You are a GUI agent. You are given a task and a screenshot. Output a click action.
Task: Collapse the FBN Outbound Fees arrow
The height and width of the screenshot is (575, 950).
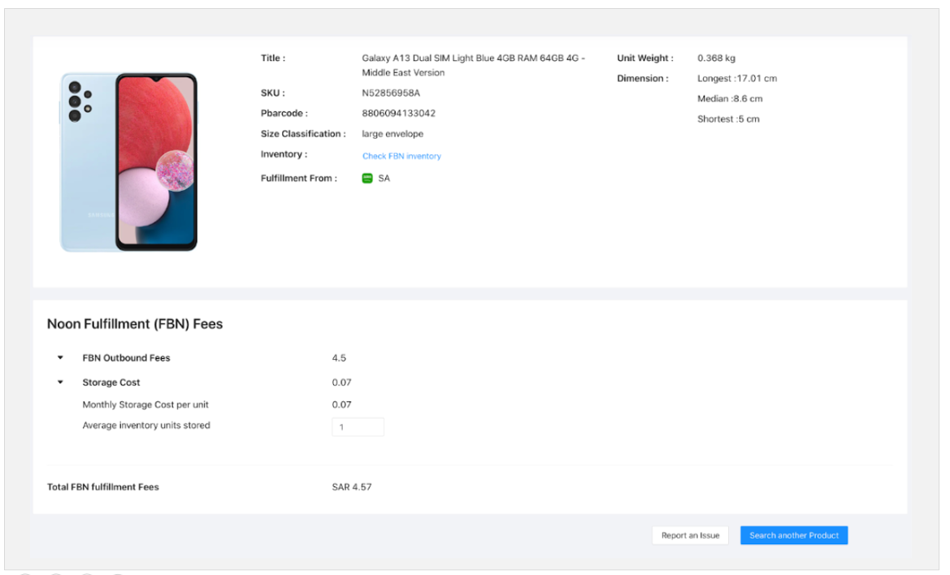(60, 358)
